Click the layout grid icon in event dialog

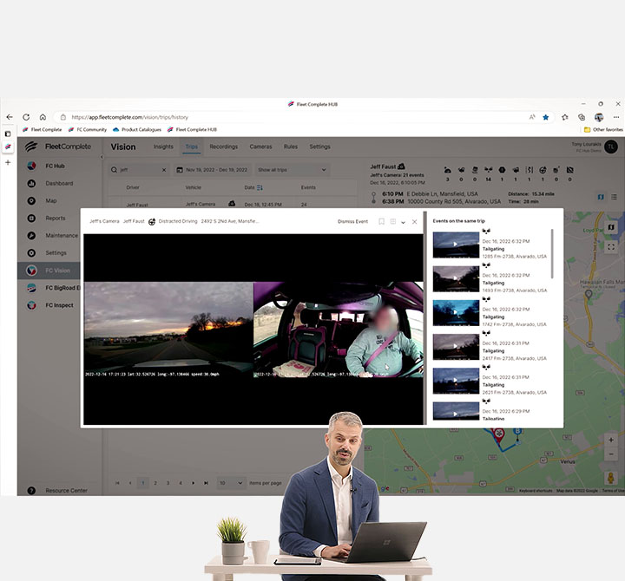(x=393, y=221)
